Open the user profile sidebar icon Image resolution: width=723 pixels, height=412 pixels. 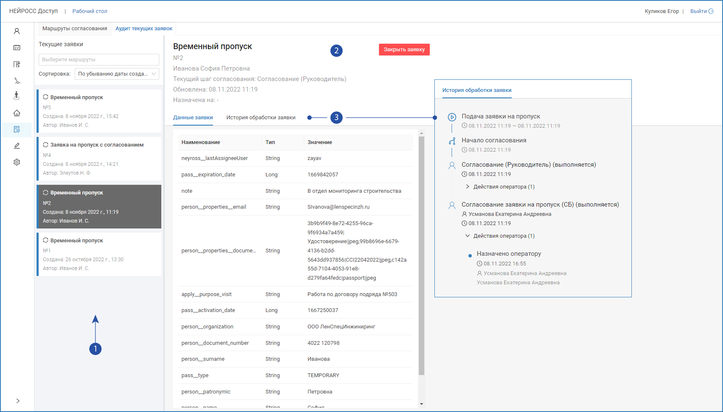[x=17, y=31]
